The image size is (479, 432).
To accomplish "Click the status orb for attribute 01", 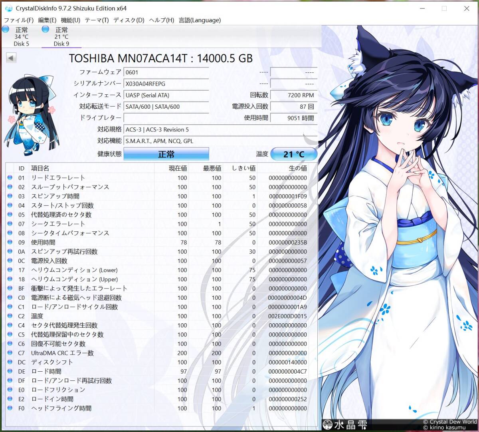I will click(10, 178).
